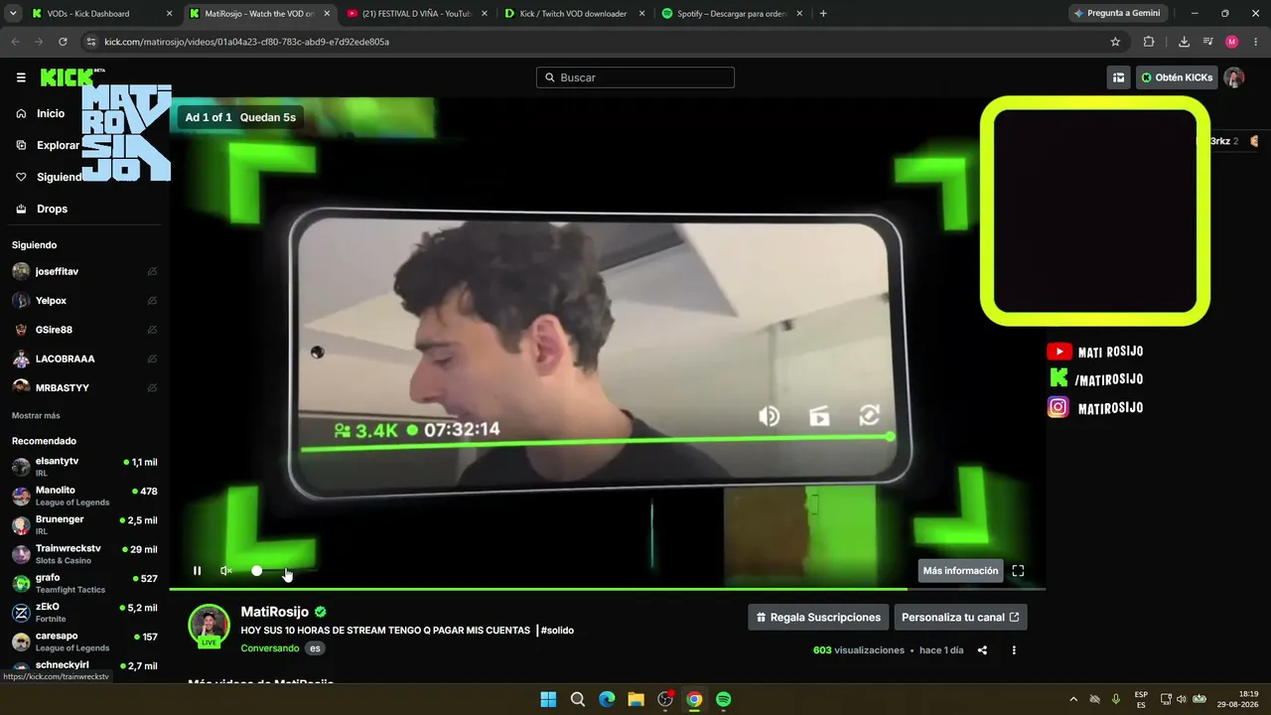The width and height of the screenshot is (1271, 715).
Task: Open the Chrome extensions puzzle icon
Action: point(1149,42)
